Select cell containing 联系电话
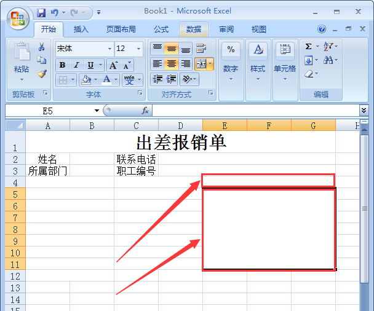Image resolution: width=374 pixels, height=311 pixels. point(136,159)
